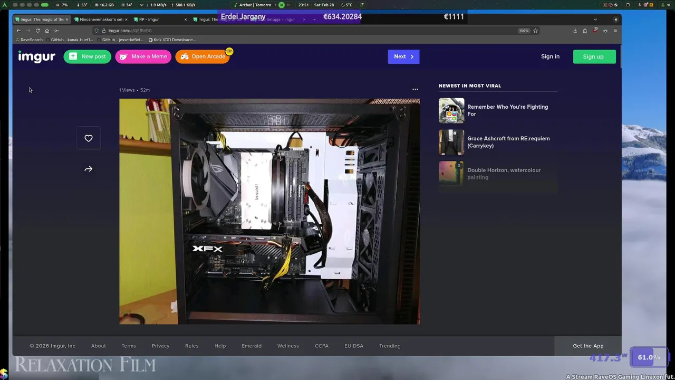The image size is (675, 380).
Task: Close the 'RP - Imgur' tab
Action: pos(186,20)
